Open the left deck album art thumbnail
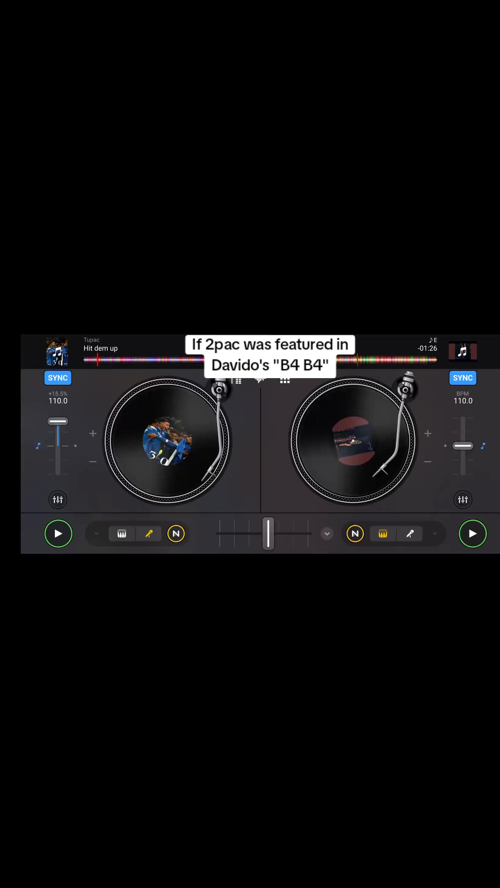Viewport: 500px width, 888px height. coord(57,351)
